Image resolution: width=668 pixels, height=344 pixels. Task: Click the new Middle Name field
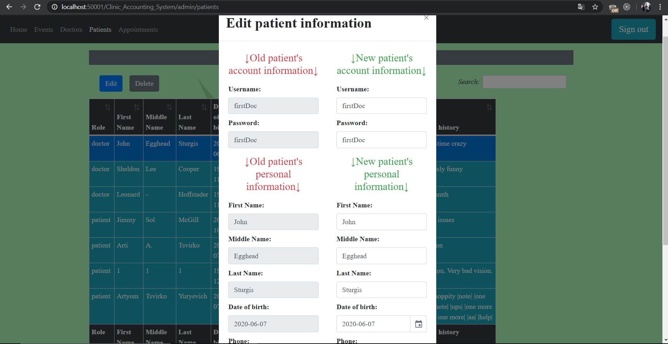point(381,256)
